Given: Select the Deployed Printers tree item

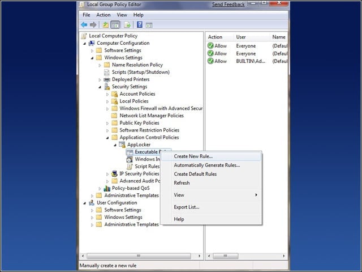Looking at the screenshot, I should (x=131, y=79).
